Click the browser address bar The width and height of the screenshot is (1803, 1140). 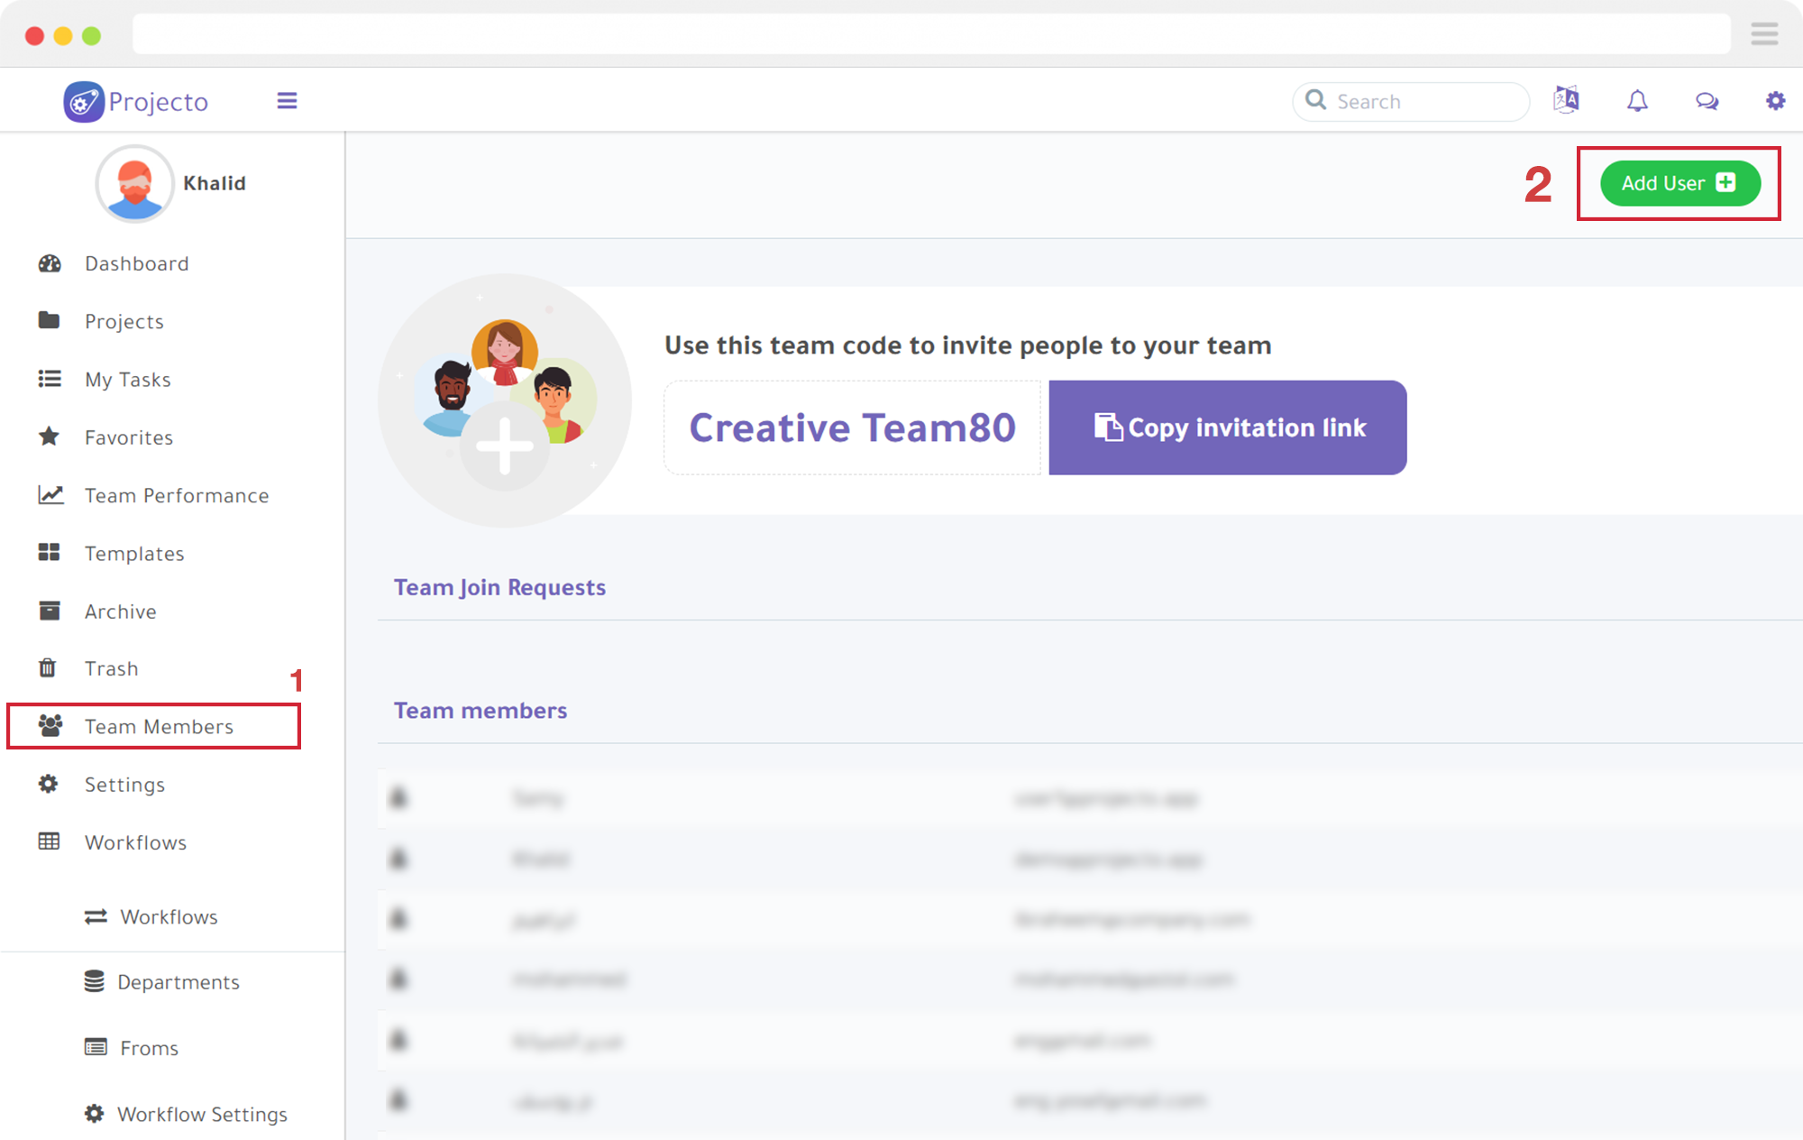(x=931, y=34)
